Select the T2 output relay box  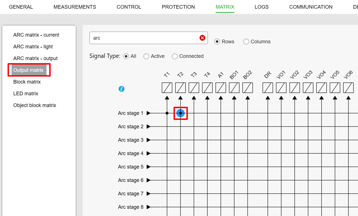pos(181,88)
